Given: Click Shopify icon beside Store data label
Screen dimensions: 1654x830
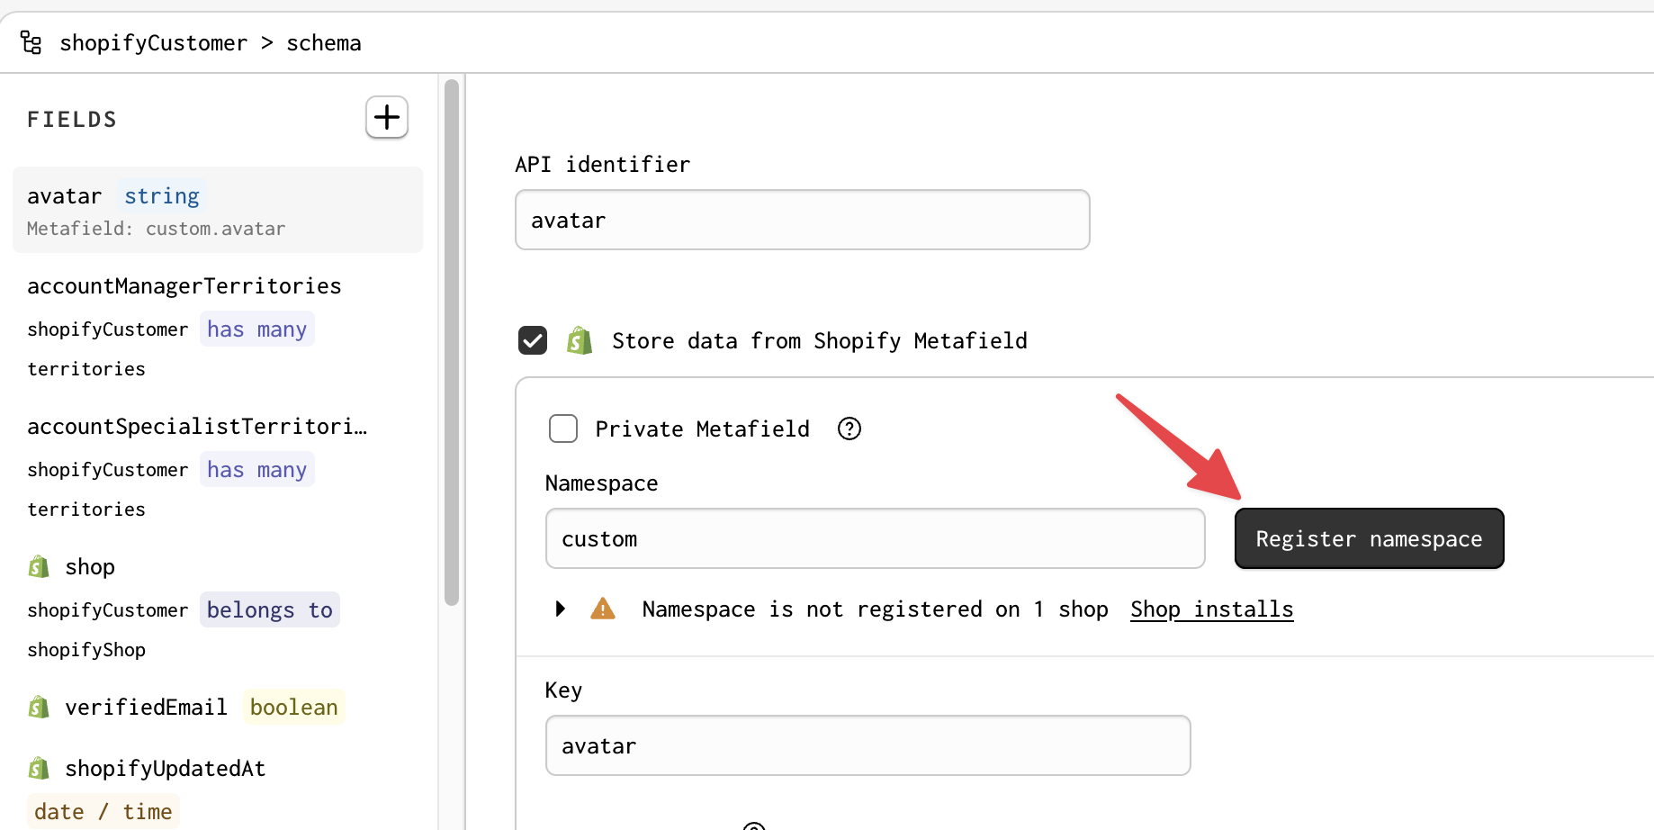Looking at the screenshot, I should [x=580, y=341].
